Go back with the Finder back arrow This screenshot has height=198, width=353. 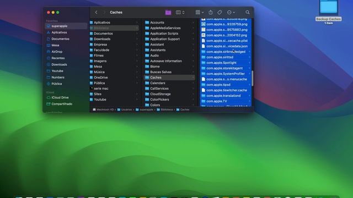pyautogui.click(x=97, y=12)
